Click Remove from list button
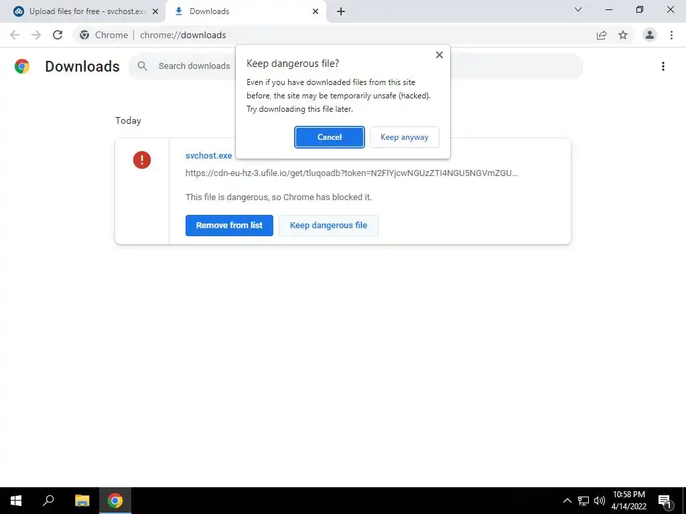Screen dimensions: 686x514 pyautogui.click(x=229, y=226)
